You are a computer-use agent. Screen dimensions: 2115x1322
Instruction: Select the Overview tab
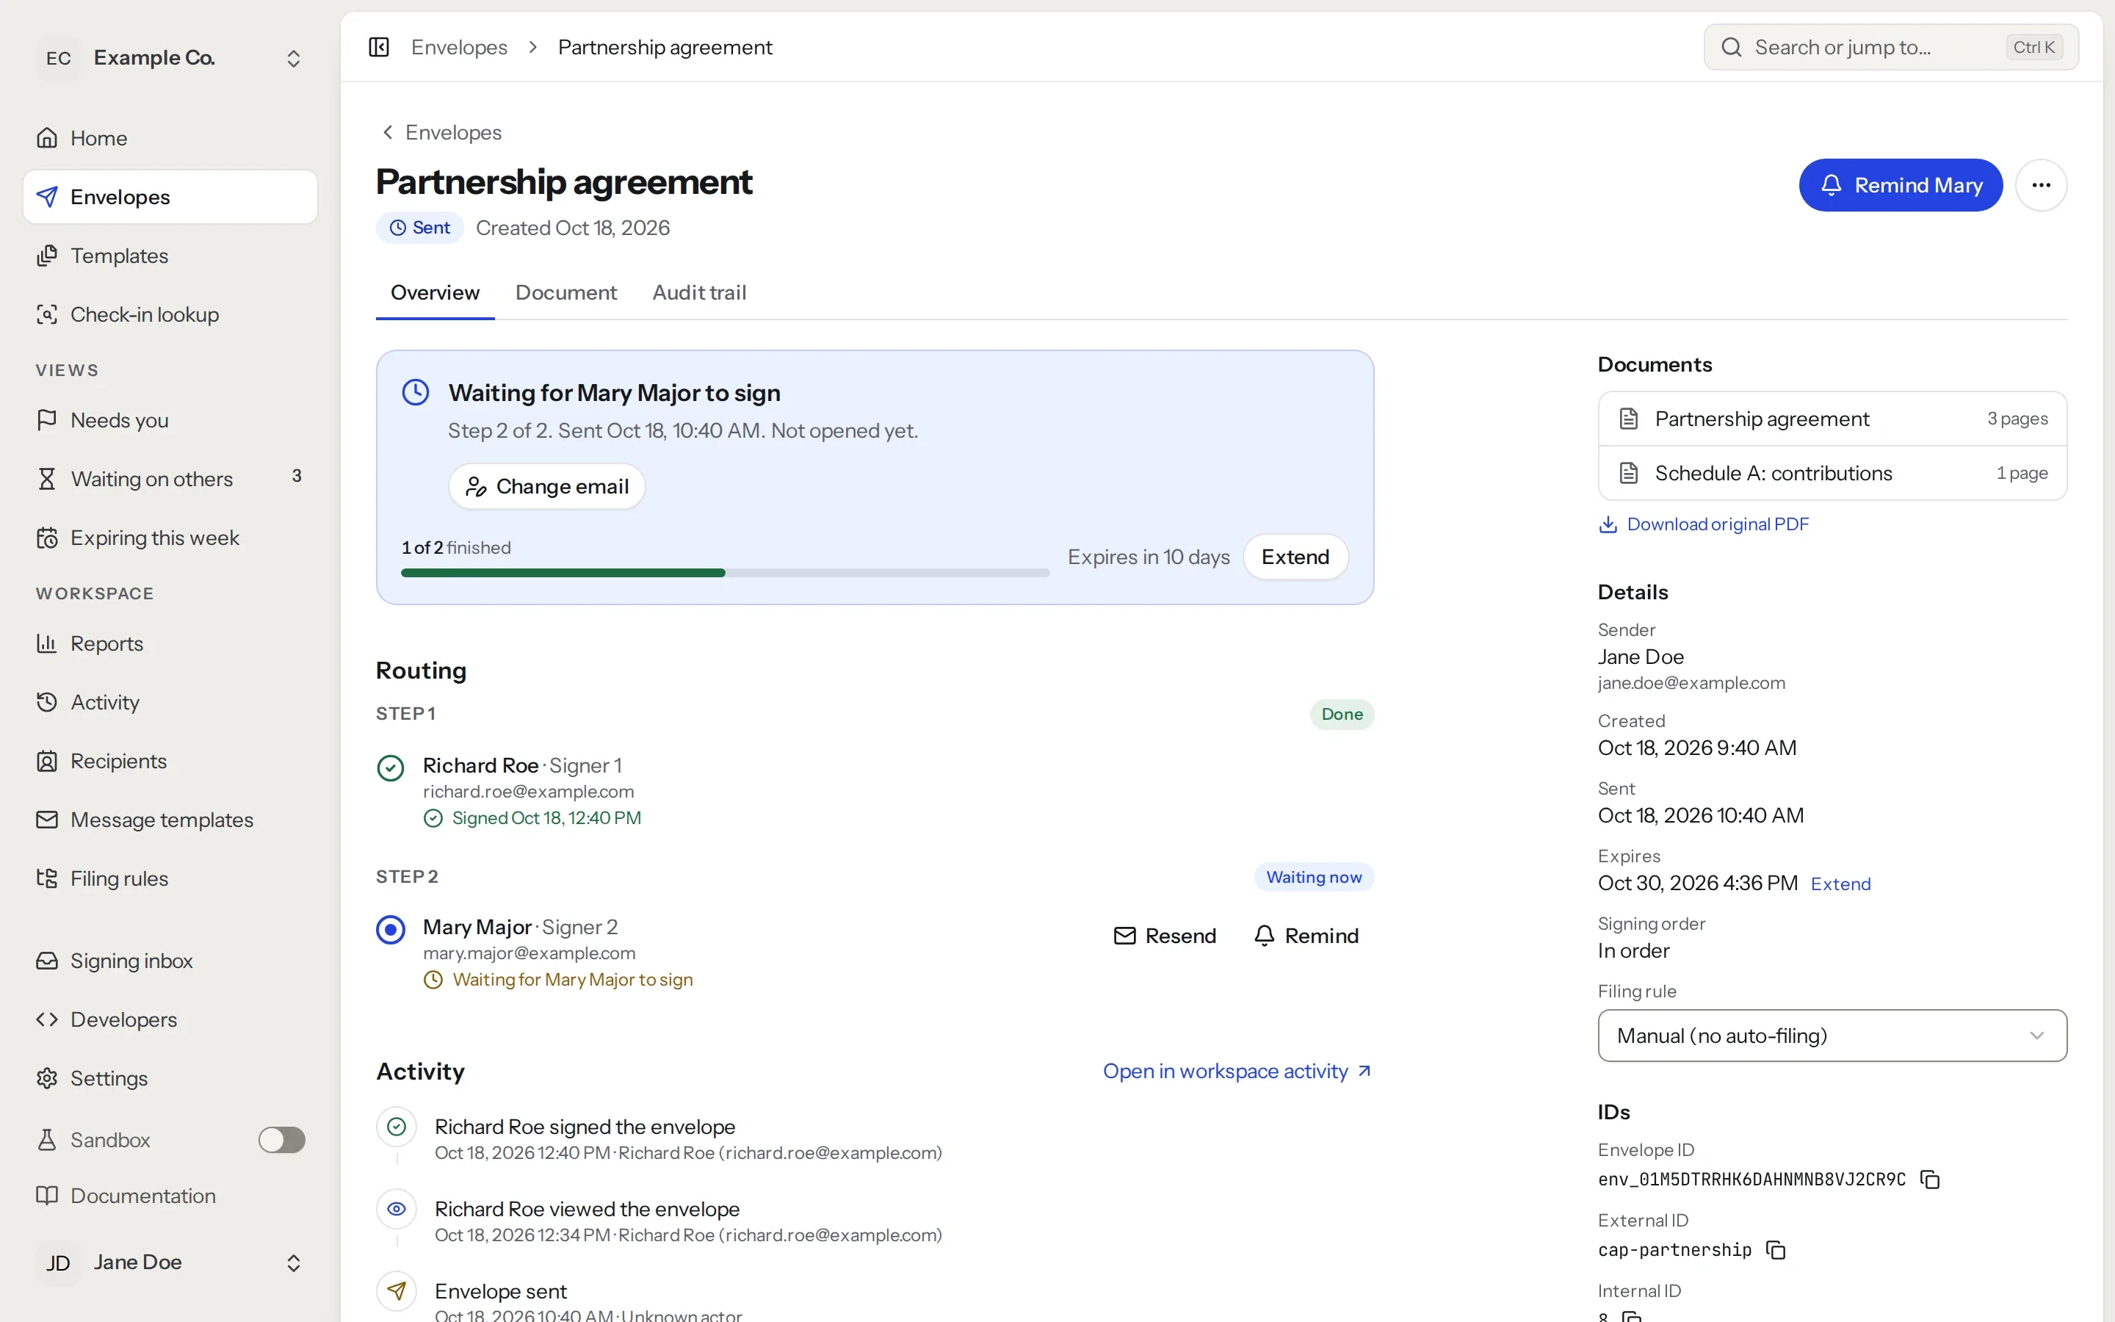coord(434,292)
